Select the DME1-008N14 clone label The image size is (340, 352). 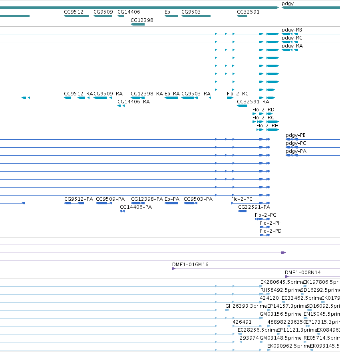[x=303, y=273]
